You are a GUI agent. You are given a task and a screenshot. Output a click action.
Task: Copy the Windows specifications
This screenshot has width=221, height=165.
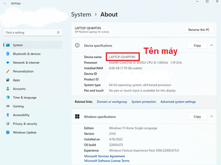tap(197, 117)
